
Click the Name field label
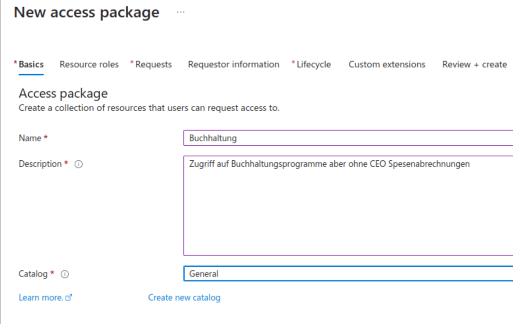pyautogui.click(x=30, y=138)
